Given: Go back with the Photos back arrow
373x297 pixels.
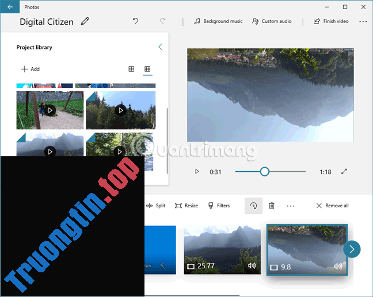Looking at the screenshot, I should tap(10, 7).
